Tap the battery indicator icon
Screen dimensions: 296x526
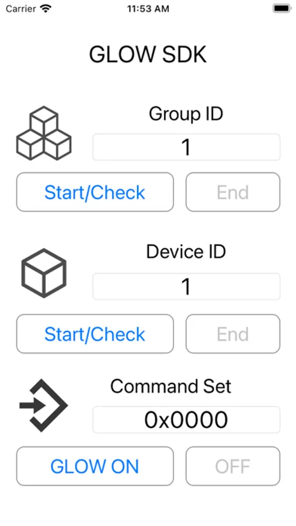[282, 8]
